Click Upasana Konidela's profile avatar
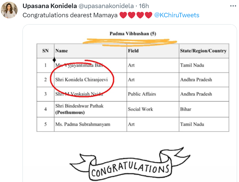Viewport: 239px width, 182px height. (9, 11)
